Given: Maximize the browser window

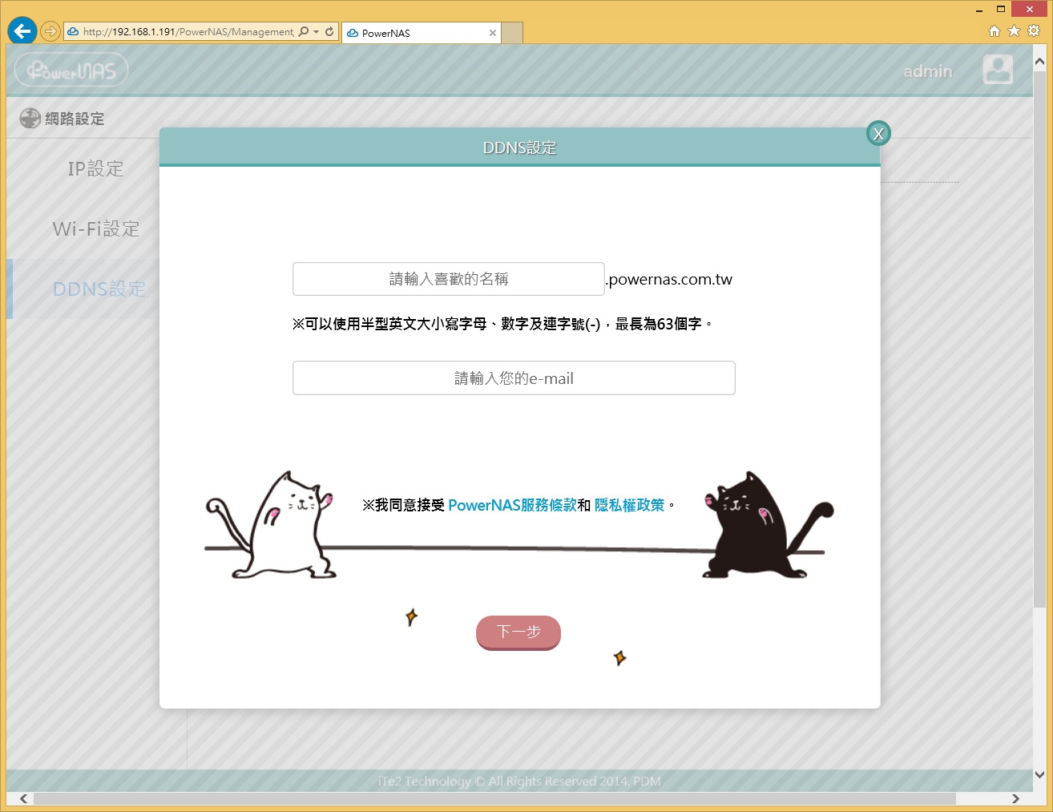Looking at the screenshot, I should point(1001,10).
